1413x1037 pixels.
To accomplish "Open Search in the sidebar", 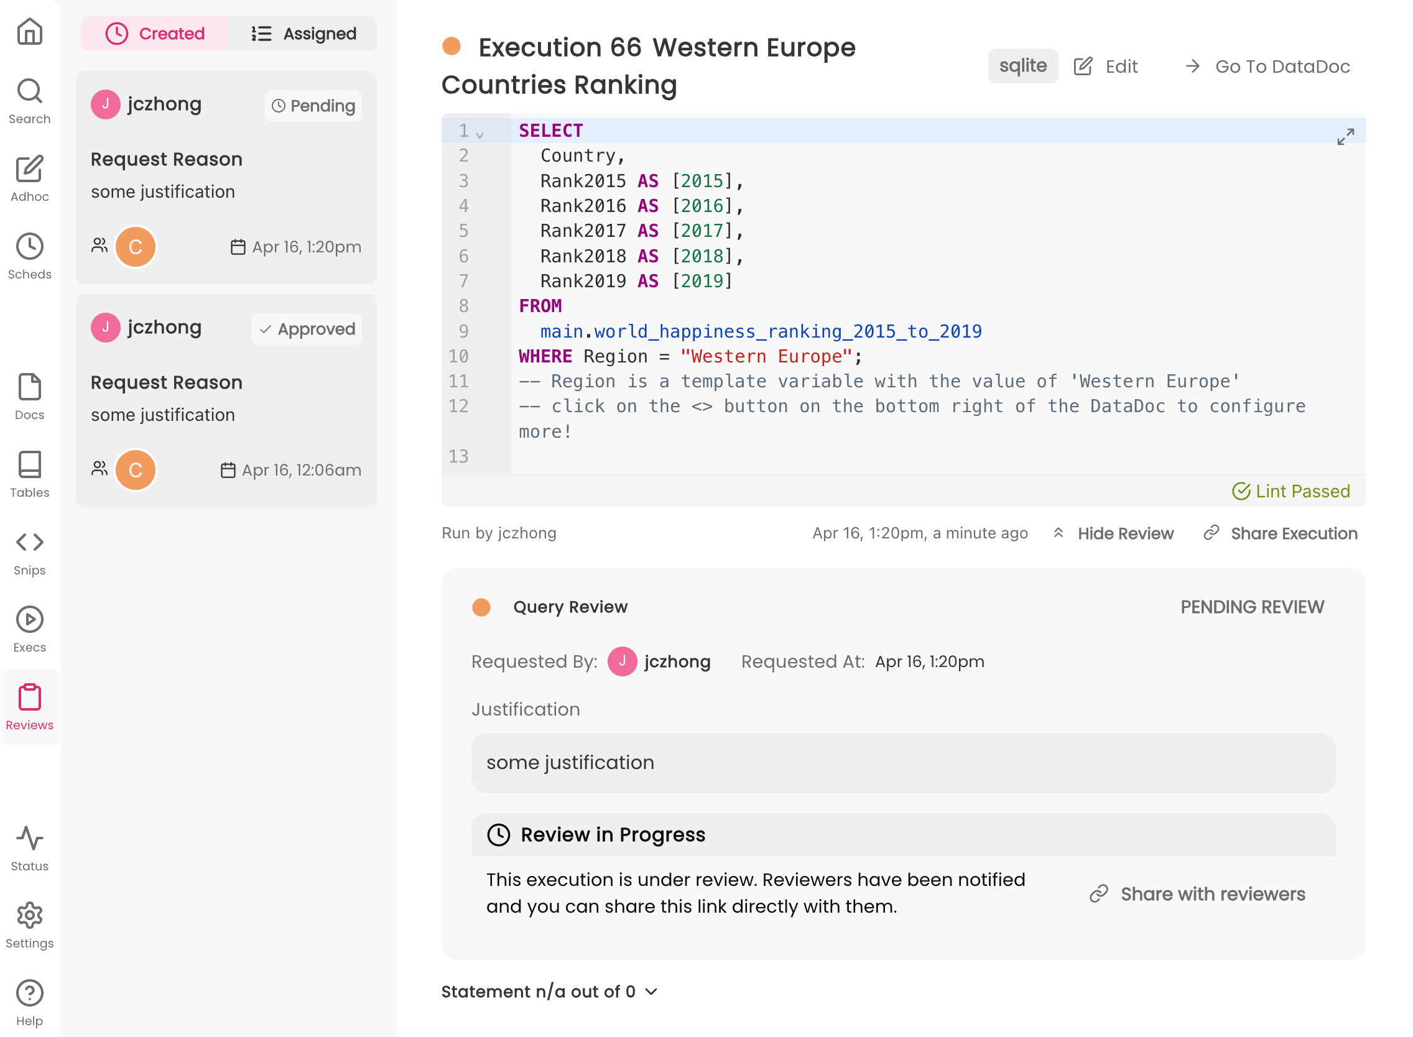I will pyautogui.click(x=29, y=102).
